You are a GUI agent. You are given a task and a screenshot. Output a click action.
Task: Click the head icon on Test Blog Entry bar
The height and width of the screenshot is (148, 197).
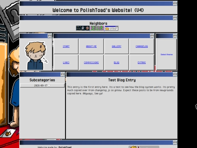(175, 75)
